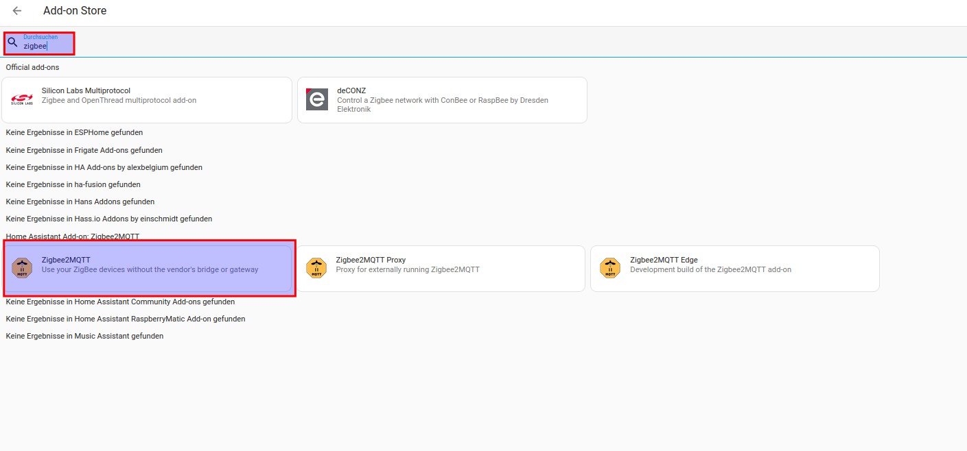Select the Zigbee2MQTT add-on title

coord(66,260)
